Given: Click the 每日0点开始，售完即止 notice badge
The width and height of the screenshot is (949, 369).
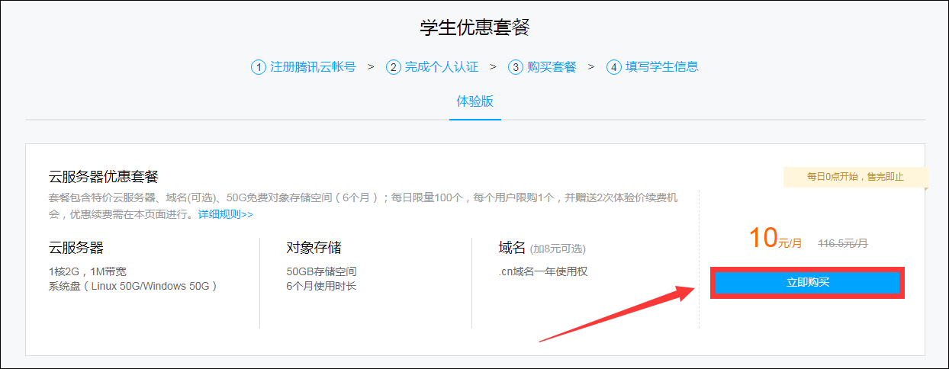Looking at the screenshot, I should [x=855, y=177].
